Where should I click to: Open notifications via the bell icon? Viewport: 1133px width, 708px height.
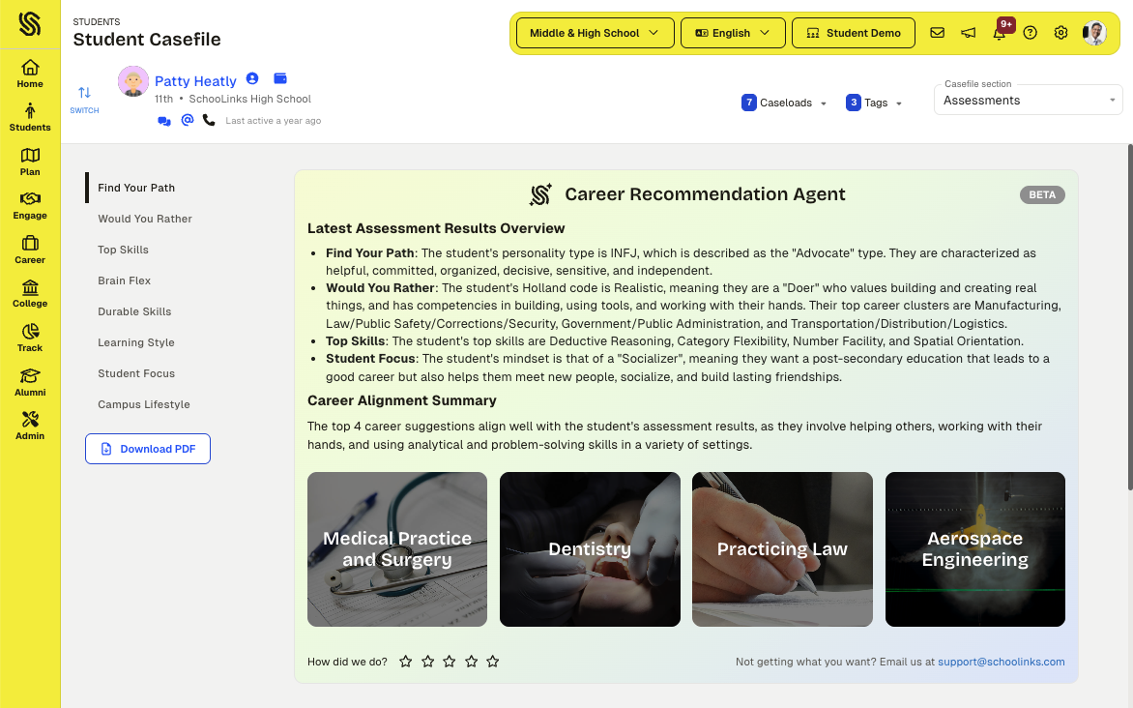coord(999,32)
